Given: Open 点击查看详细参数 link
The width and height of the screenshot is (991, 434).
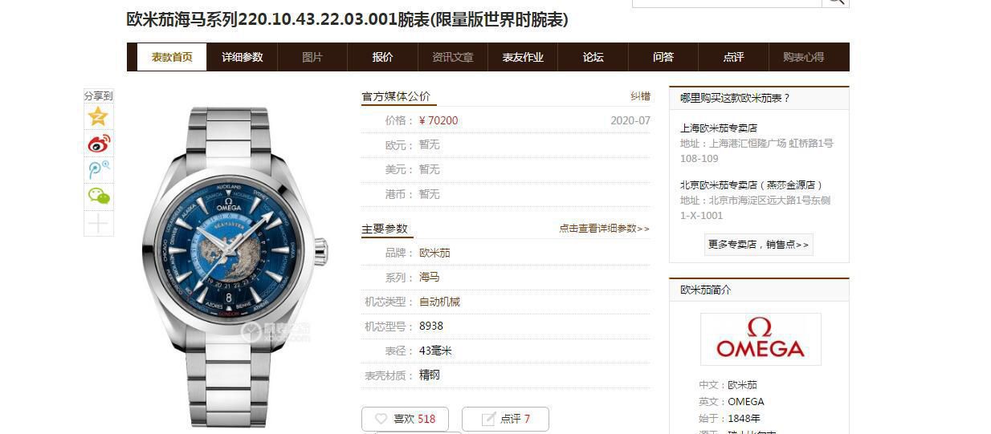Looking at the screenshot, I should [x=605, y=229].
